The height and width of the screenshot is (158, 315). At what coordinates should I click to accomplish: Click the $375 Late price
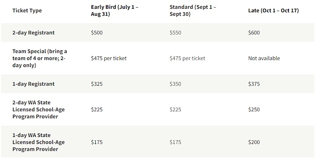254,84
